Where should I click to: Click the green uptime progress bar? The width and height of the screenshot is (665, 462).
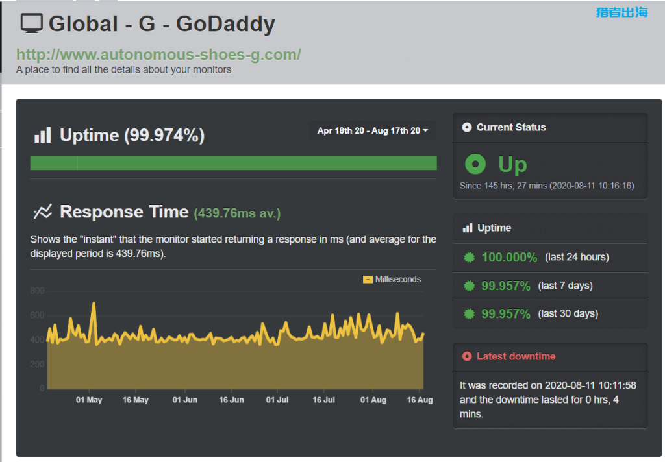(234, 162)
